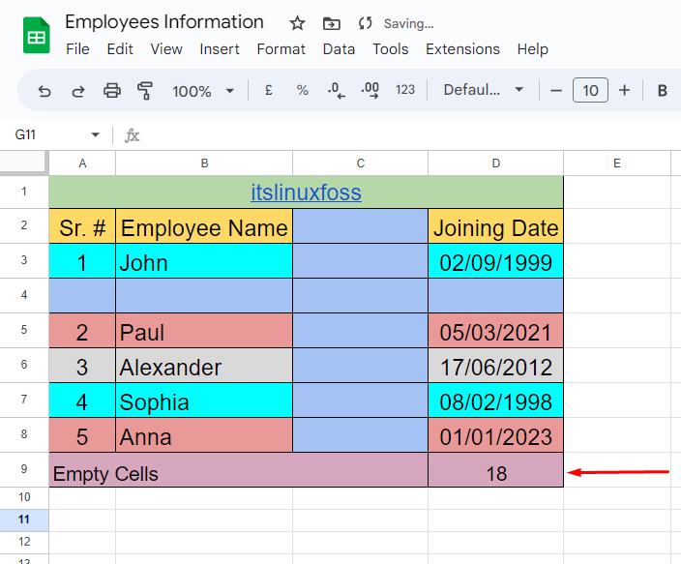Format as percent
Screen dimensions: 681x564
tap(302, 90)
